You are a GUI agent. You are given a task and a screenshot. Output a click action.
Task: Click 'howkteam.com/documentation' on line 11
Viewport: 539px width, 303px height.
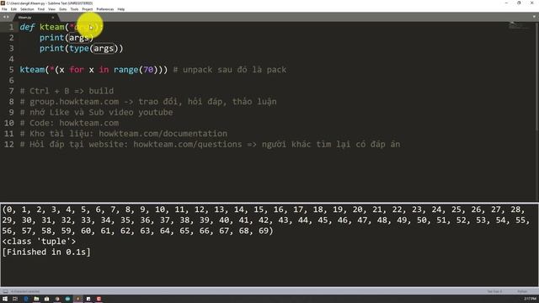tap(163, 134)
